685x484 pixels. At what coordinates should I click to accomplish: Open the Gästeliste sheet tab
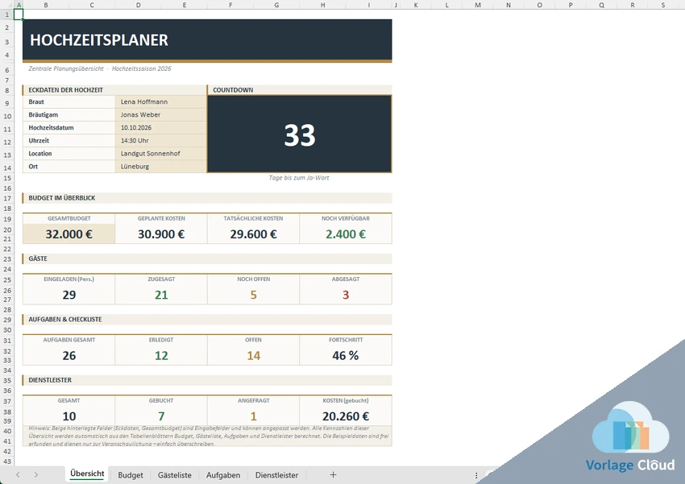pyautogui.click(x=174, y=475)
